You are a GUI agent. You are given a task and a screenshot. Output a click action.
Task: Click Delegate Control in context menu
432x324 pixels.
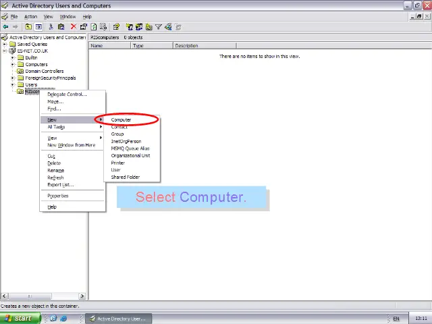[x=67, y=94]
